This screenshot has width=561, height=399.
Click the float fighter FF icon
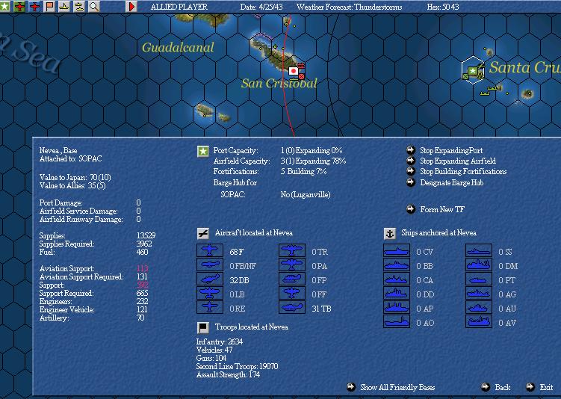click(292, 293)
